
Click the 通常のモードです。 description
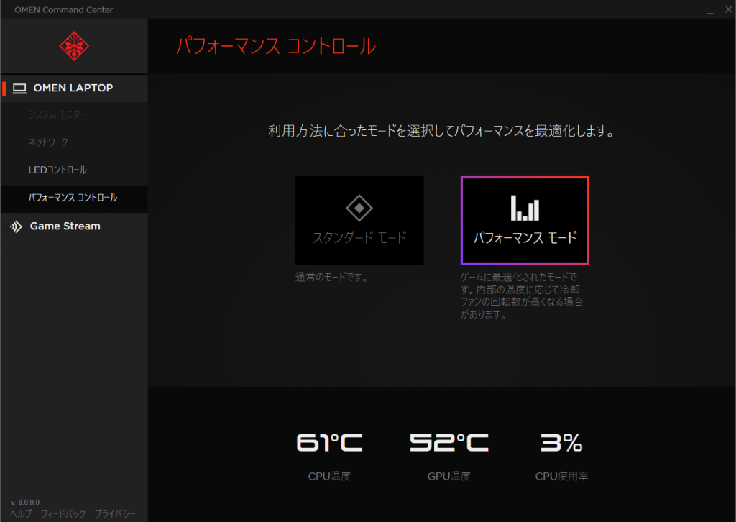click(x=331, y=278)
